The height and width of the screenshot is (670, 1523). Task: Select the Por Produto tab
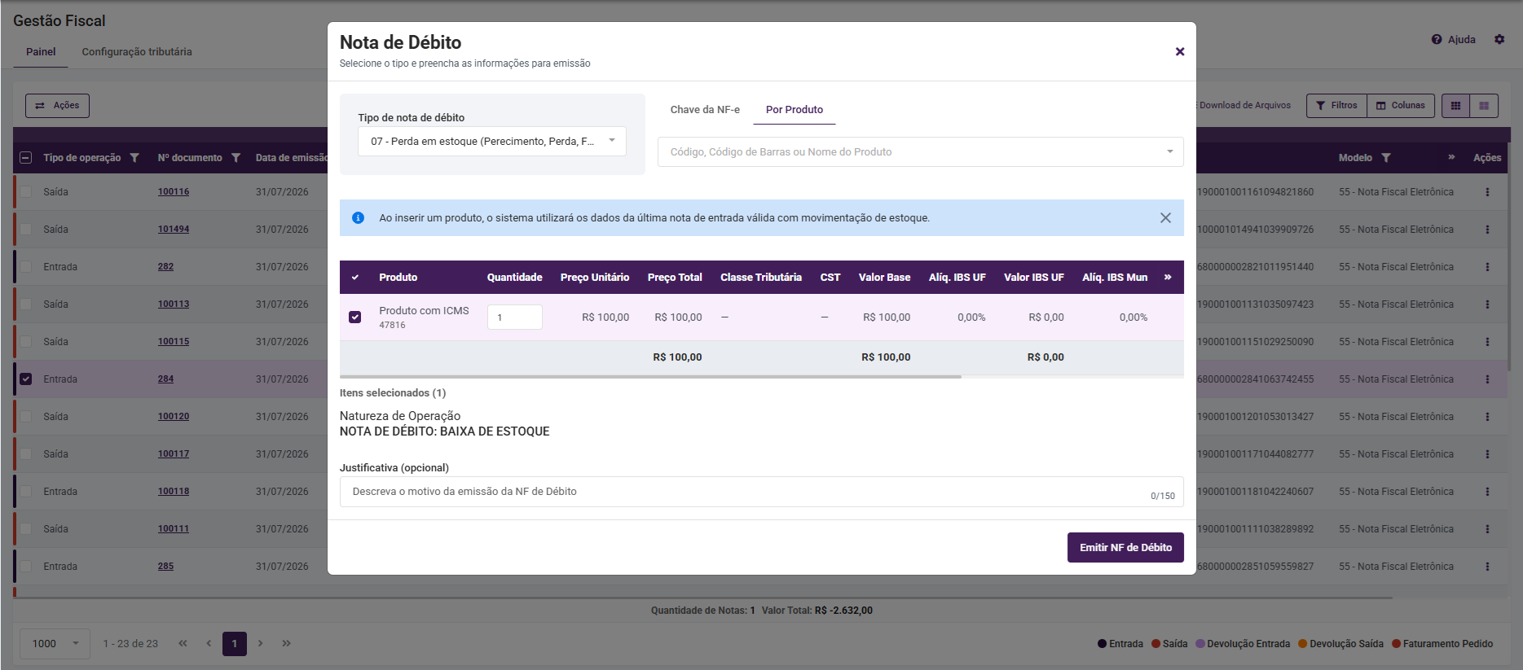795,109
